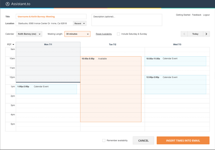Open the Recent locations dropdown
215x150 pixels.
coord(80,23)
